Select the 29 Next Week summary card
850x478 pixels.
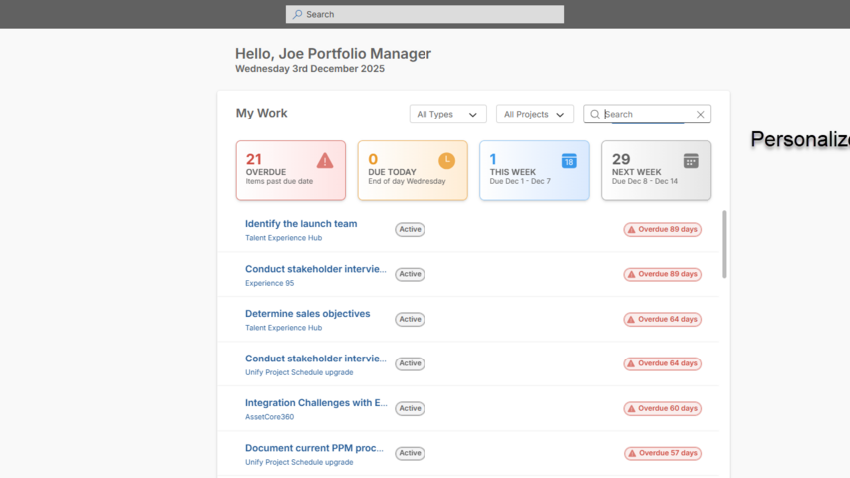pos(656,170)
